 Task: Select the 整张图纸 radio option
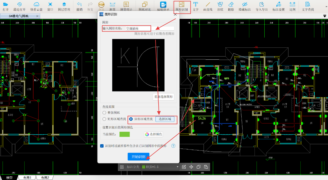click(x=104, y=113)
